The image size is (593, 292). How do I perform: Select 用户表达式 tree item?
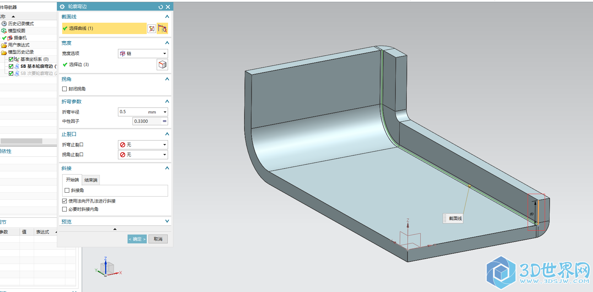pos(19,45)
